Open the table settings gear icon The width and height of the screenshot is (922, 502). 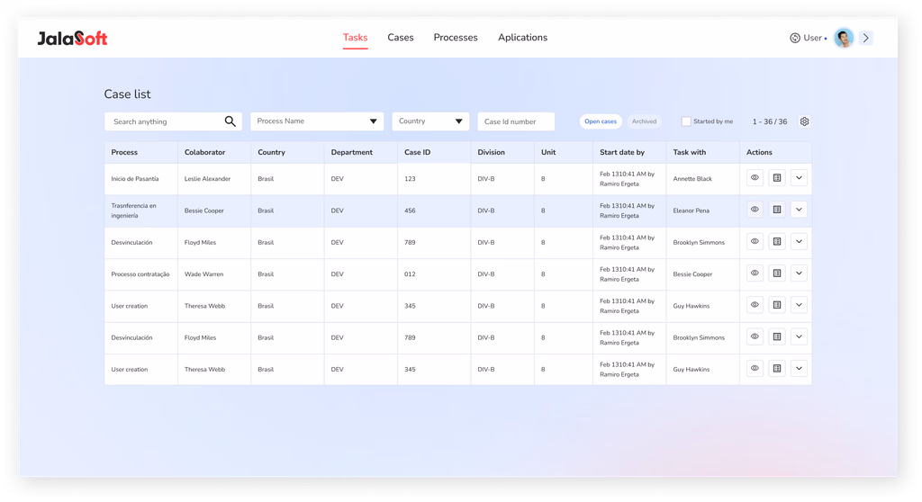coord(804,121)
